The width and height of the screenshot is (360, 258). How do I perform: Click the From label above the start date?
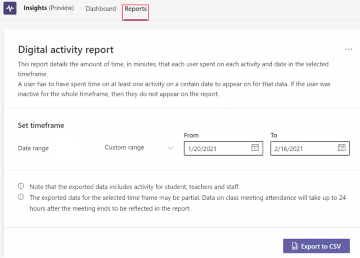[x=191, y=135]
